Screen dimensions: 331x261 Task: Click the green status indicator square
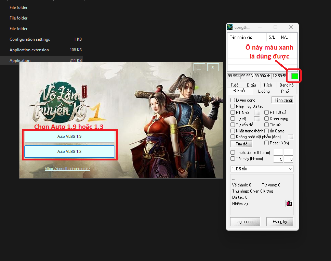(x=294, y=76)
